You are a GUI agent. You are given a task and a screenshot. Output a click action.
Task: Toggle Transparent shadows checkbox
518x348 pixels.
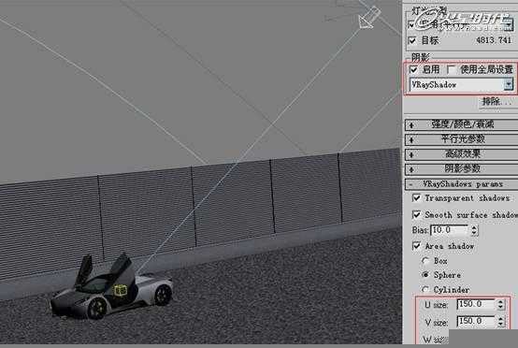point(417,198)
